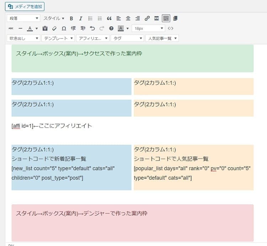Toggle the toolbar toggle (kitchen sink)
The height and width of the screenshot is (246, 267).
tap(166, 18)
